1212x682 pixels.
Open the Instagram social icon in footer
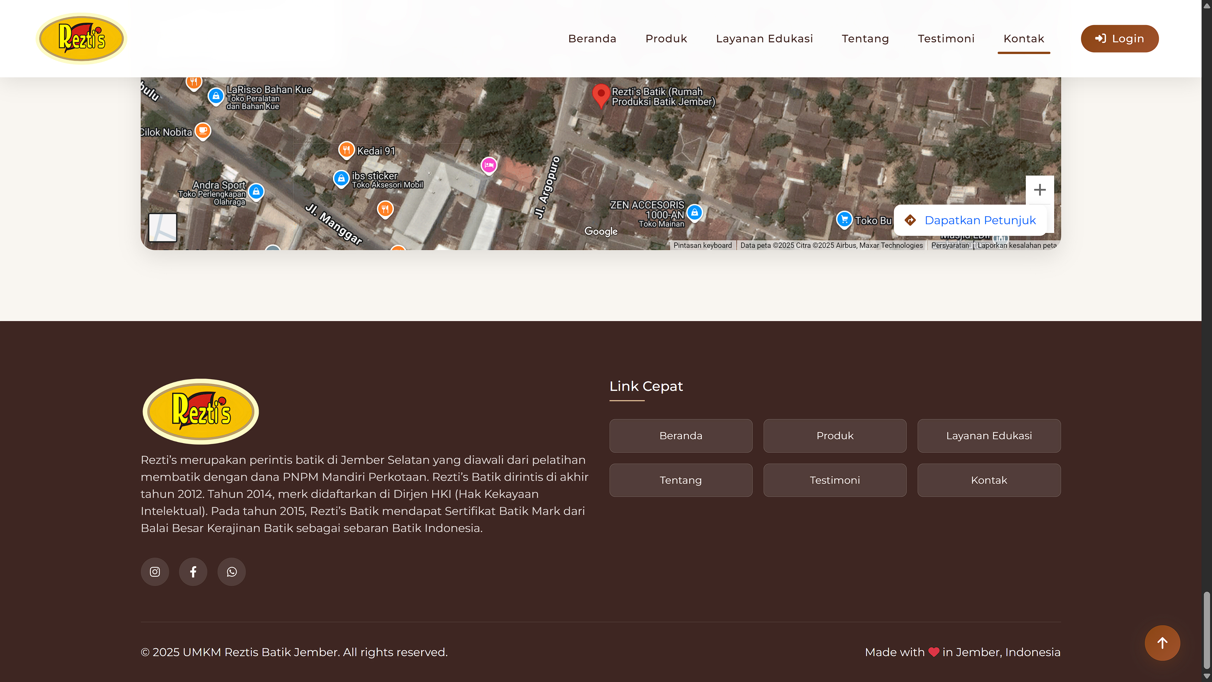pos(155,571)
